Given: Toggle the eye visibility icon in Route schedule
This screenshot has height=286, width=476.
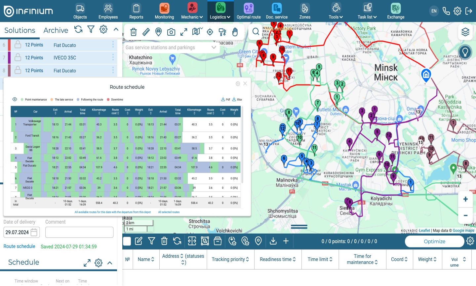Looking at the screenshot, I should 15,99.
